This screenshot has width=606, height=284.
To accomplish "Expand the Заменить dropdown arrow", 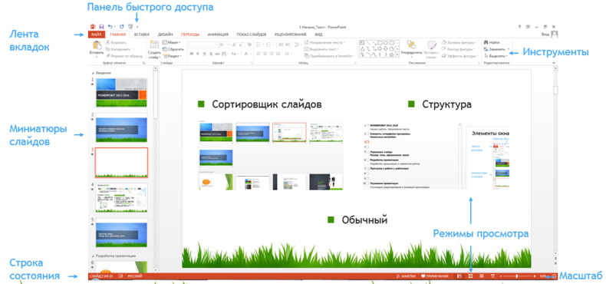I will tap(509, 49).
